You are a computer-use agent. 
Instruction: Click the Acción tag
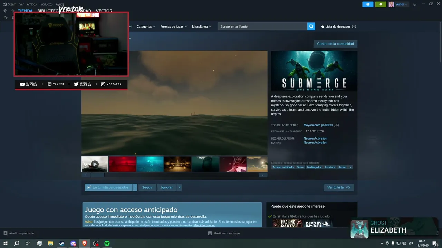[342, 167]
